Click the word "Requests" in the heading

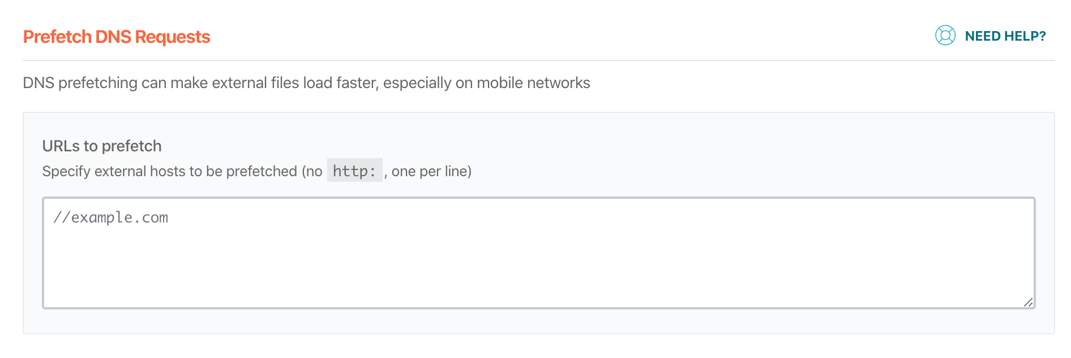point(173,37)
